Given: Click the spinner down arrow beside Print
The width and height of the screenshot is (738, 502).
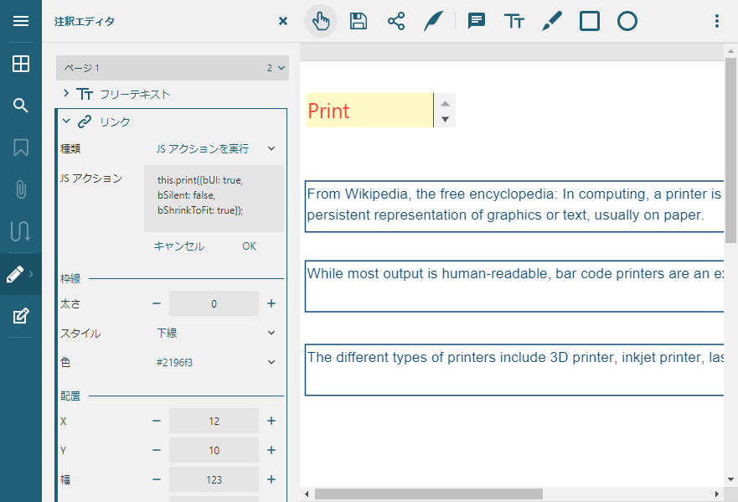Looking at the screenshot, I should click(x=445, y=119).
